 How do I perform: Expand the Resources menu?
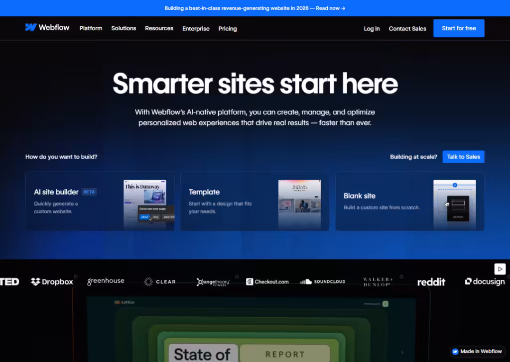point(159,28)
